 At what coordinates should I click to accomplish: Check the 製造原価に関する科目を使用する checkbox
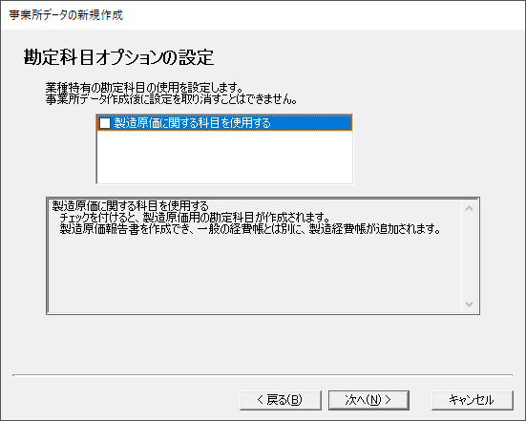pos(105,123)
